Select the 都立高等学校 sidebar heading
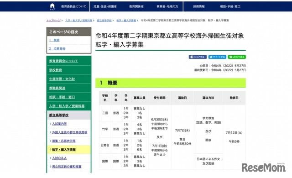 (69, 115)
